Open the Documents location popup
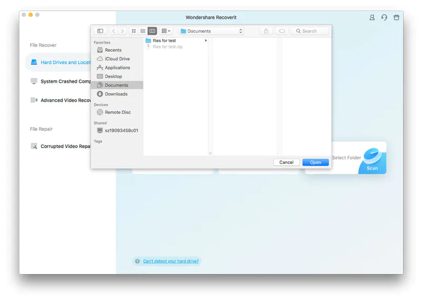This screenshot has height=301, width=422. 212,31
